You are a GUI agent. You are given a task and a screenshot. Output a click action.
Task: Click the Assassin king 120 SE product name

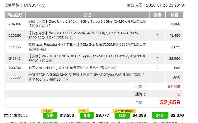point(72,68)
